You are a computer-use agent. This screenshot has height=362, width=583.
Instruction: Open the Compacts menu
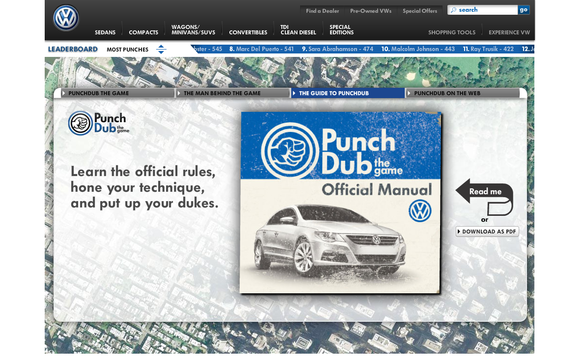pyautogui.click(x=143, y=32)
